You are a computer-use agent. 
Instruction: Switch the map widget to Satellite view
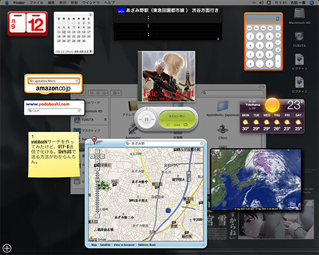click(105, 245)
